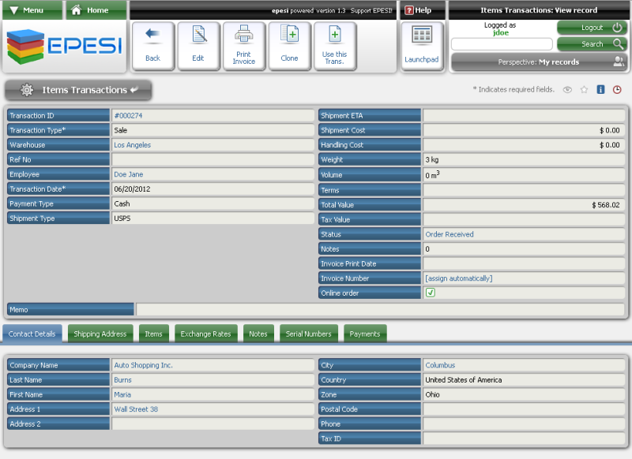Open the Launchpad
The image size is (632, 459).
coord(422,46)
